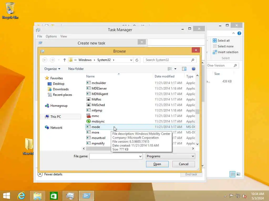269x201 pixels.
Task: Open Task Manager File menu
Action: [40, 36]
